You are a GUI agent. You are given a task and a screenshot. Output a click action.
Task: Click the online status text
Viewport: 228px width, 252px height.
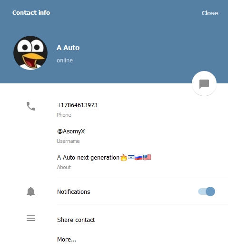65,60
